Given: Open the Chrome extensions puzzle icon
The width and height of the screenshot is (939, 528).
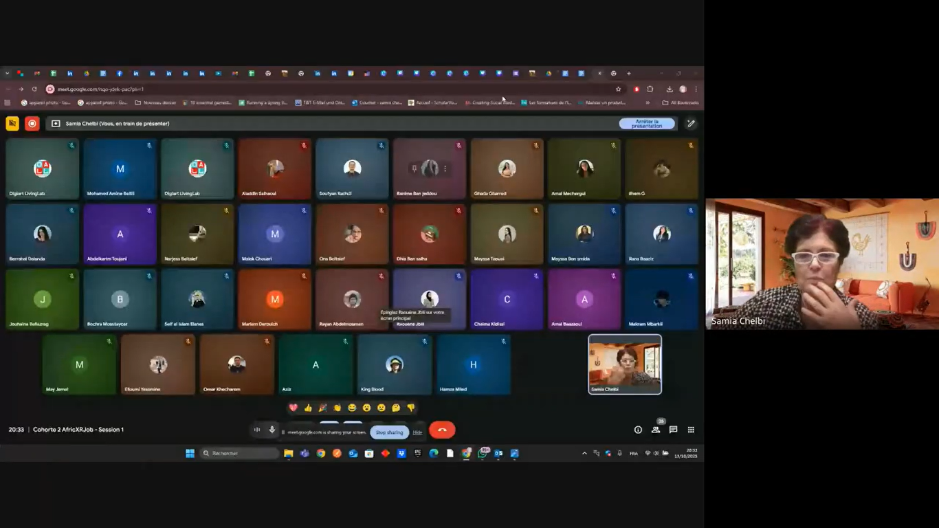Looking at the screenshot, I should point(650,89).
